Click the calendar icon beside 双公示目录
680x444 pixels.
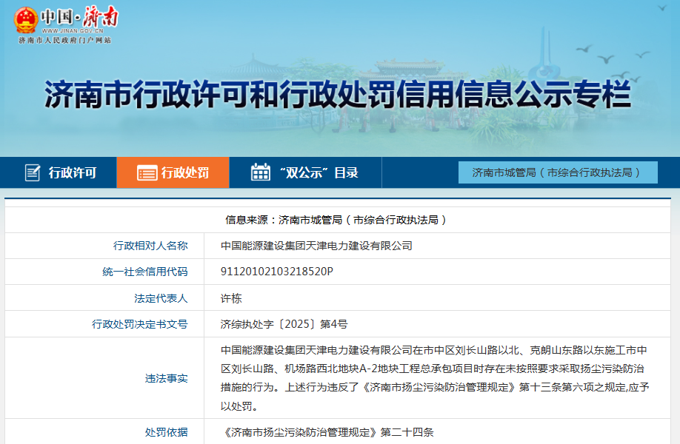coord(261,172)
